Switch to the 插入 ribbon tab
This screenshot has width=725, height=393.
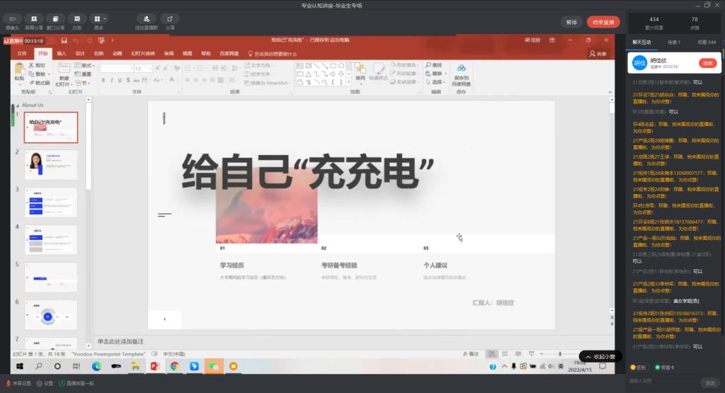coord(62,53)
